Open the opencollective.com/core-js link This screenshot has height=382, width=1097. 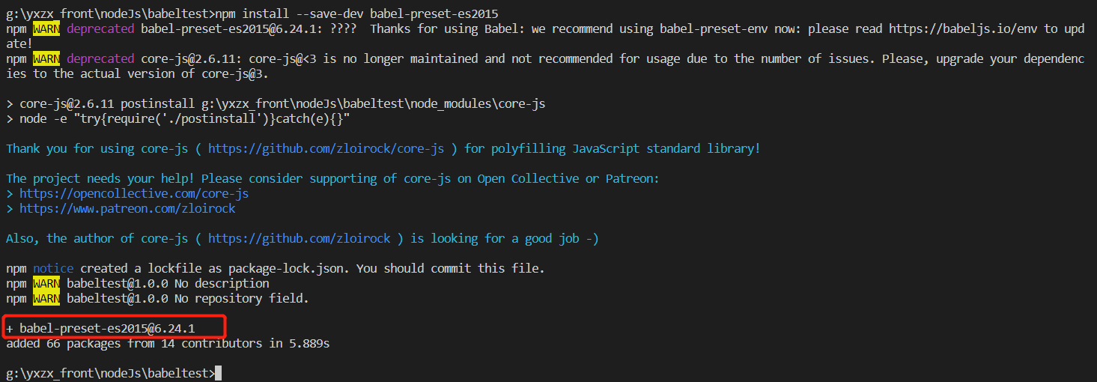[x=134, y=193]
